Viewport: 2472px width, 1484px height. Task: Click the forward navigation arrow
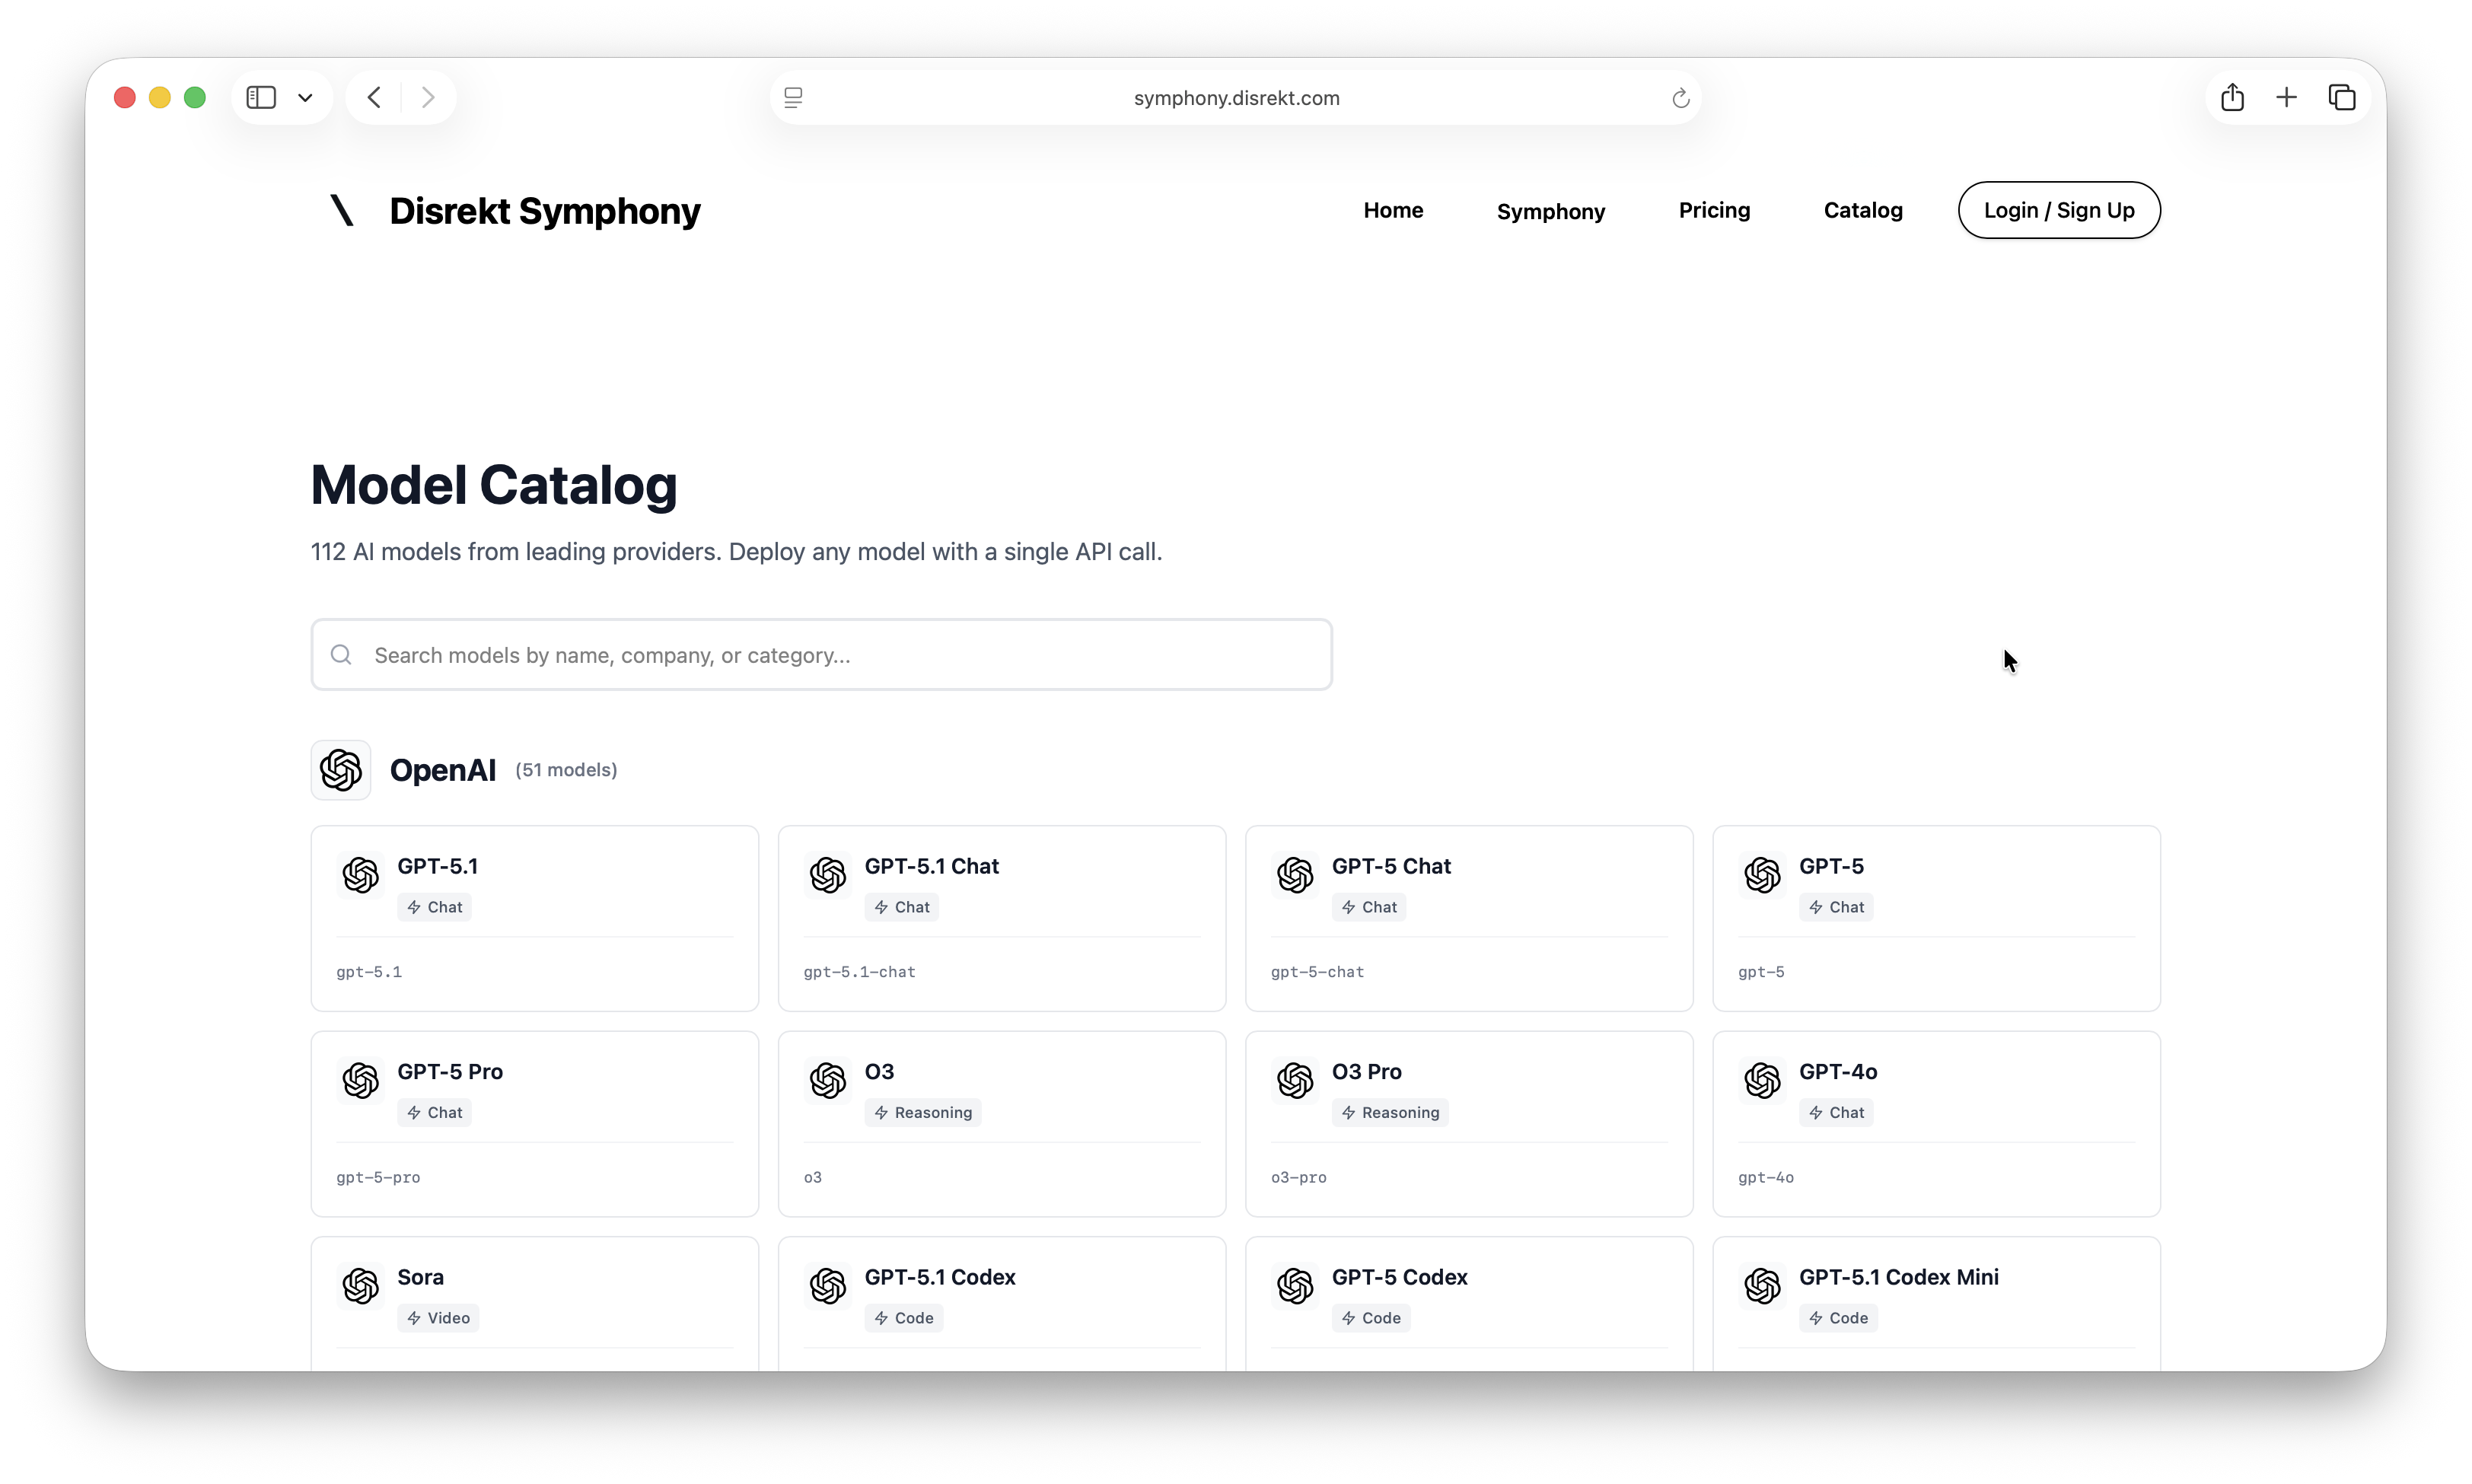(428, 97)
